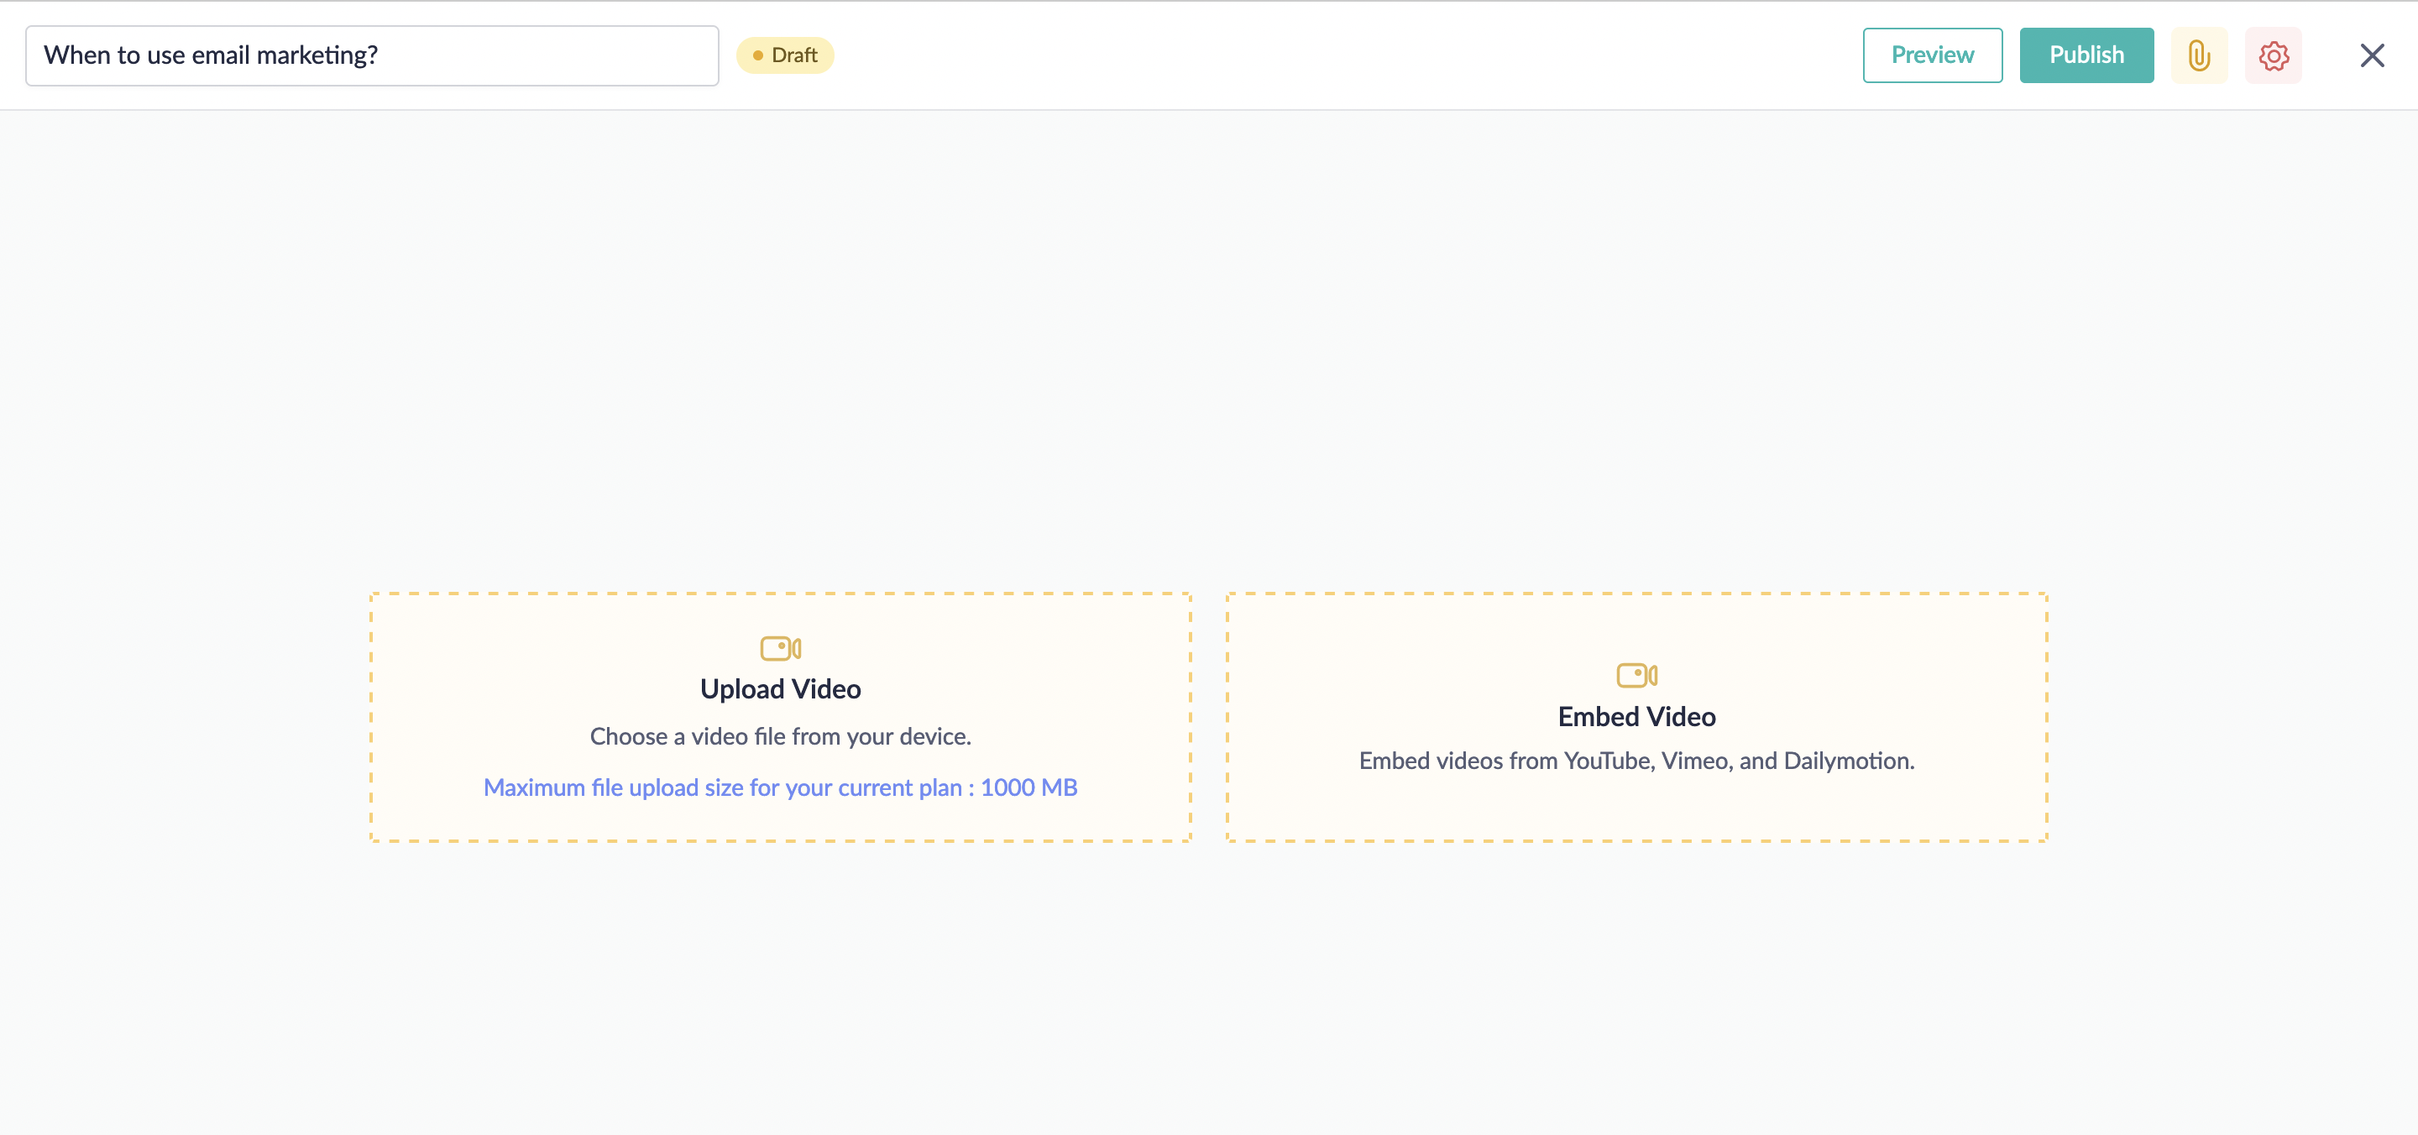2418x1135 pixels.
Task: Select the Embed Video heading
Action: (1636, 716)
